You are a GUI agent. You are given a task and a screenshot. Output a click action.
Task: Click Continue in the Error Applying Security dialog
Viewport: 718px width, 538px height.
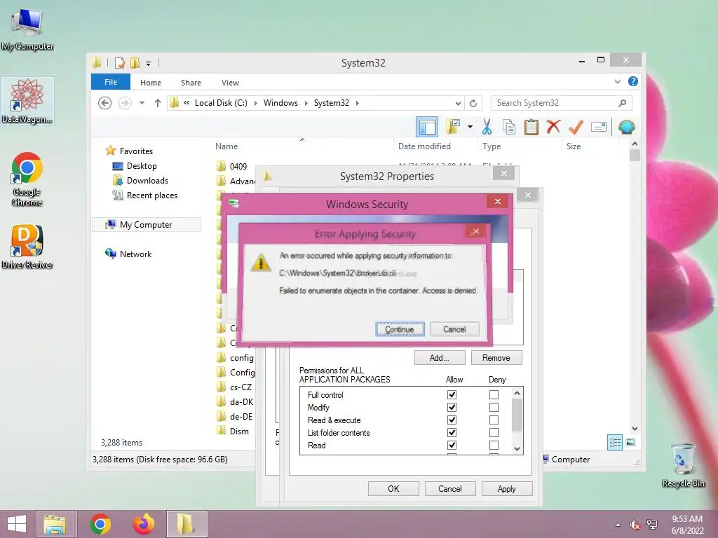click(x=400, y=329)
